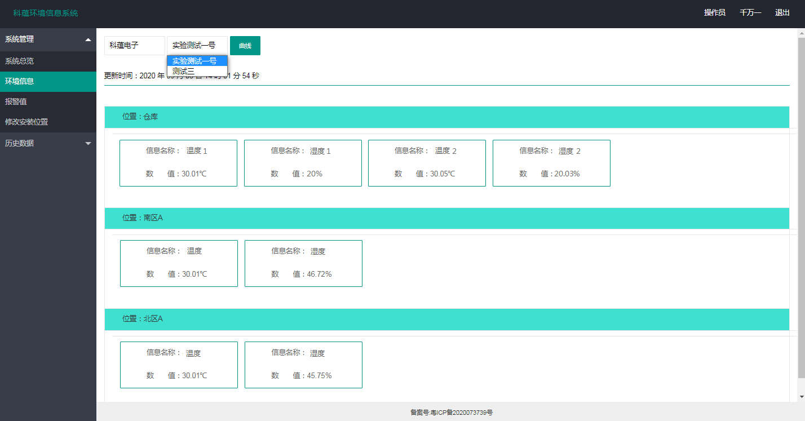Image resolution: width=805 pixels, height=421 pixels.
Task: Open the 实验测试一号 device dropdown
Action: (197, 46)
